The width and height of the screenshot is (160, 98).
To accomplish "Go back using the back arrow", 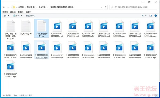I will [4, 7].
